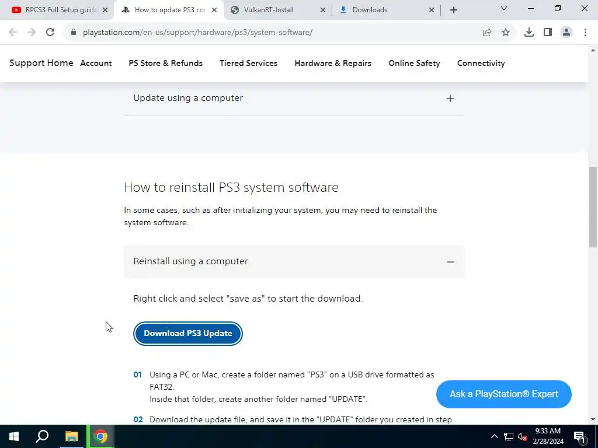Close the How to update PS3 tab
The width and height of the screenshot is (598, 448).
pos(214,10)
